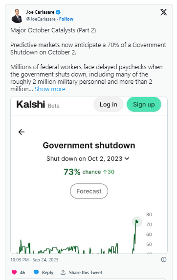The width and height of the screenshot is (177, 280).
Task: Select the Forecast pill button
Action: click(x=89, y=191)
